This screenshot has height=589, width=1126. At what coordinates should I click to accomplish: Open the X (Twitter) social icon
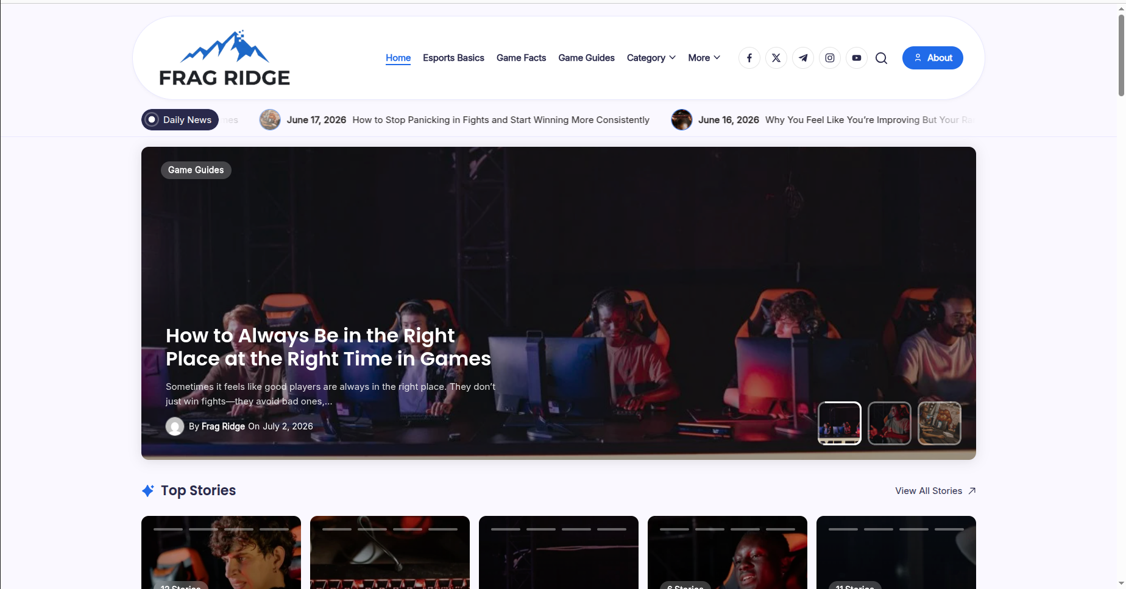[x=776, y=58]
